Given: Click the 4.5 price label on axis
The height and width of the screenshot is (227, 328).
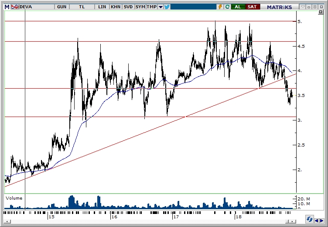Looking at the screenshot, I should (301, 46).
